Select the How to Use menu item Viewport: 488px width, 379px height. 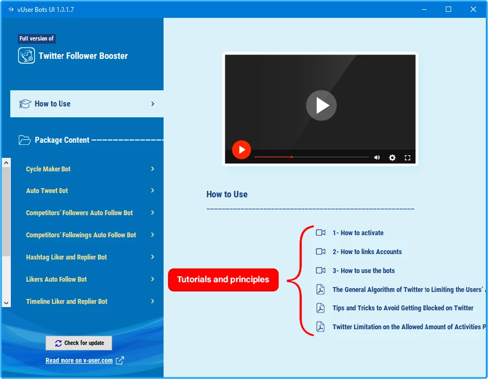point(87,104)
